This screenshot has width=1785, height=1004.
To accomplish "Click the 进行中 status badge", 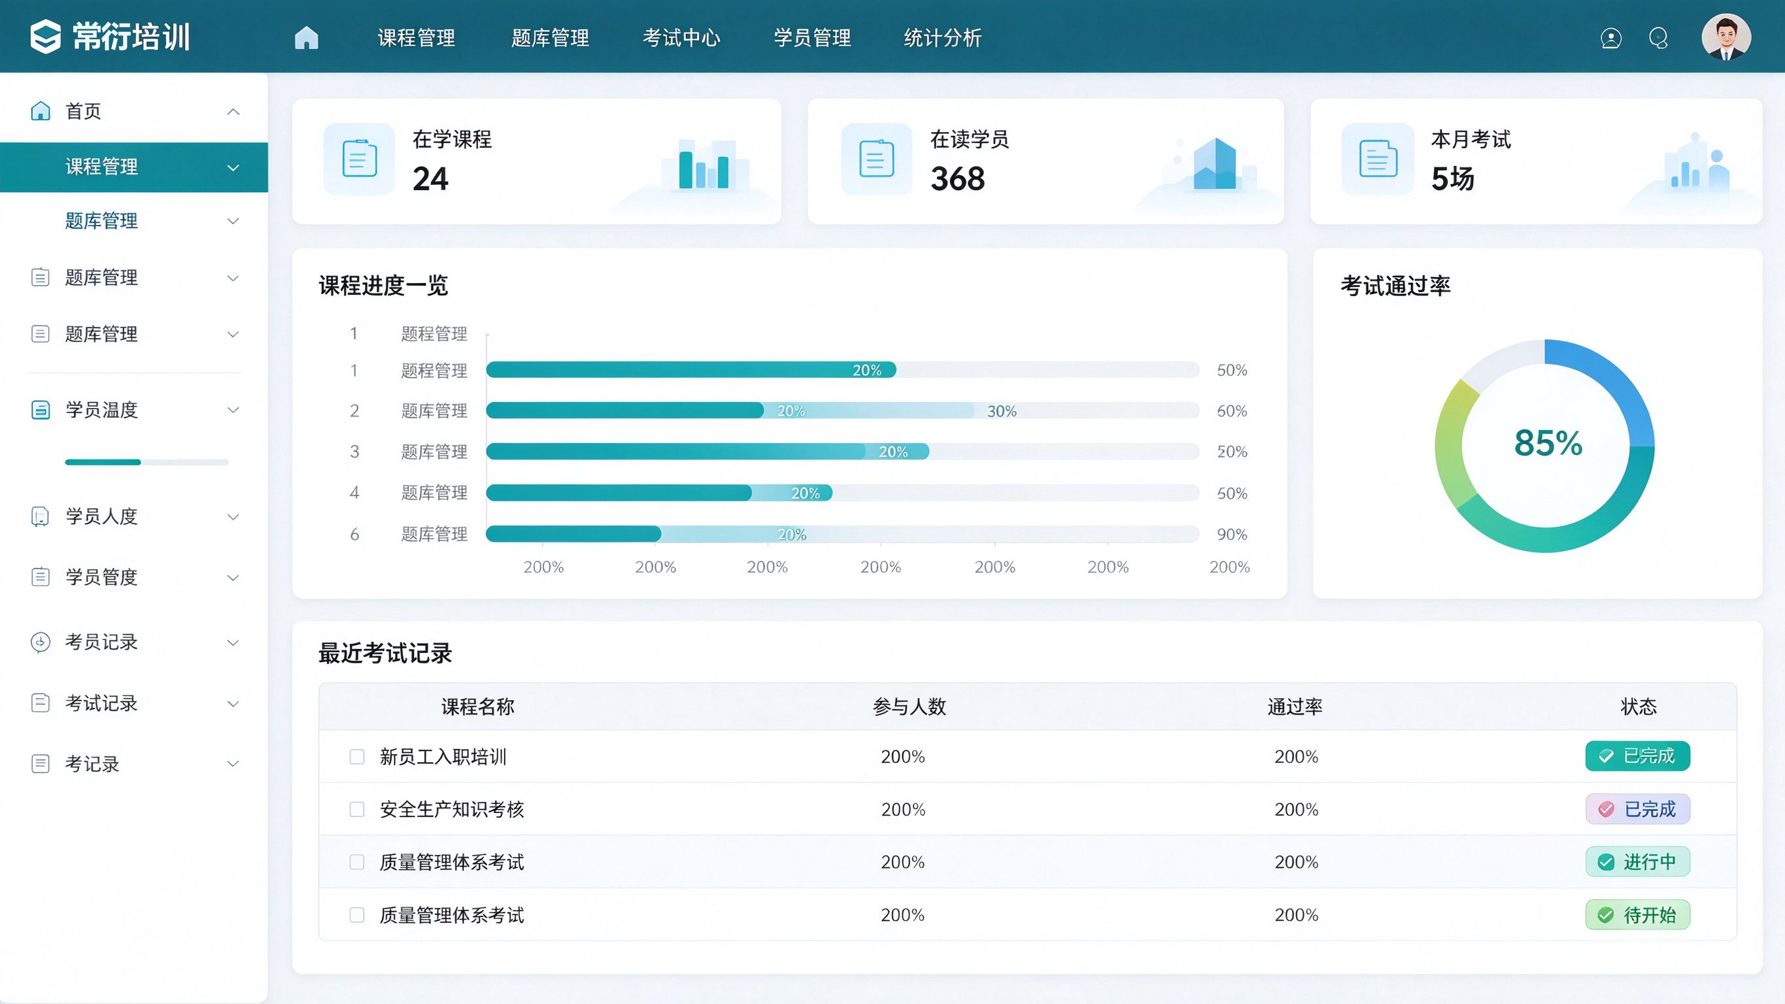I will coord(1637,862).
